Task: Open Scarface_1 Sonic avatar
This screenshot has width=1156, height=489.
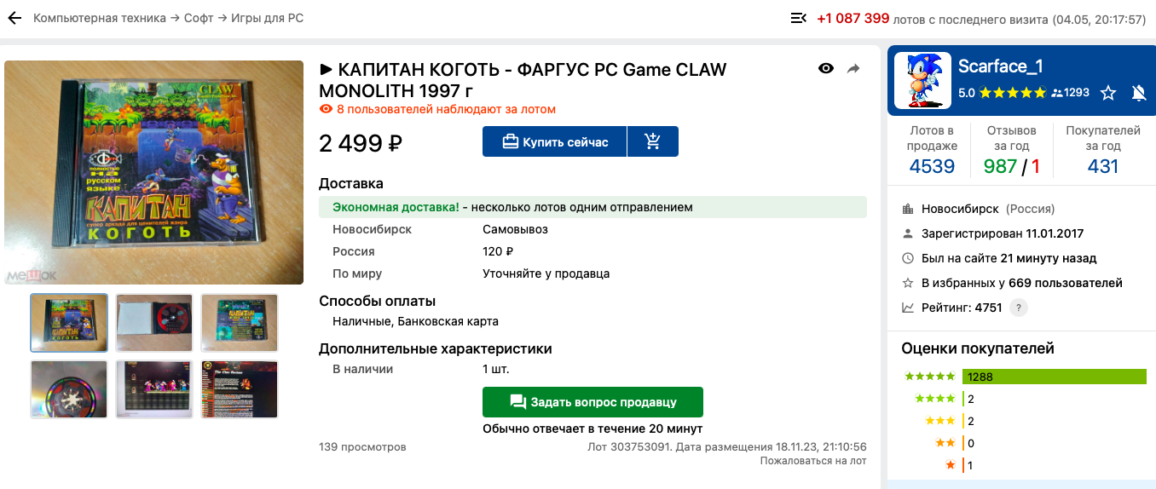Action: (x=922, y=80)
